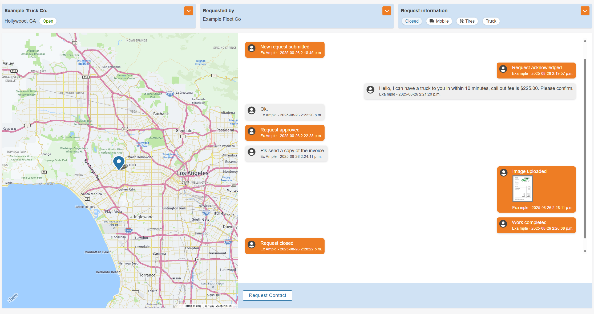Expand the Requested by panel
594x314 pixels.
[386, 11]
